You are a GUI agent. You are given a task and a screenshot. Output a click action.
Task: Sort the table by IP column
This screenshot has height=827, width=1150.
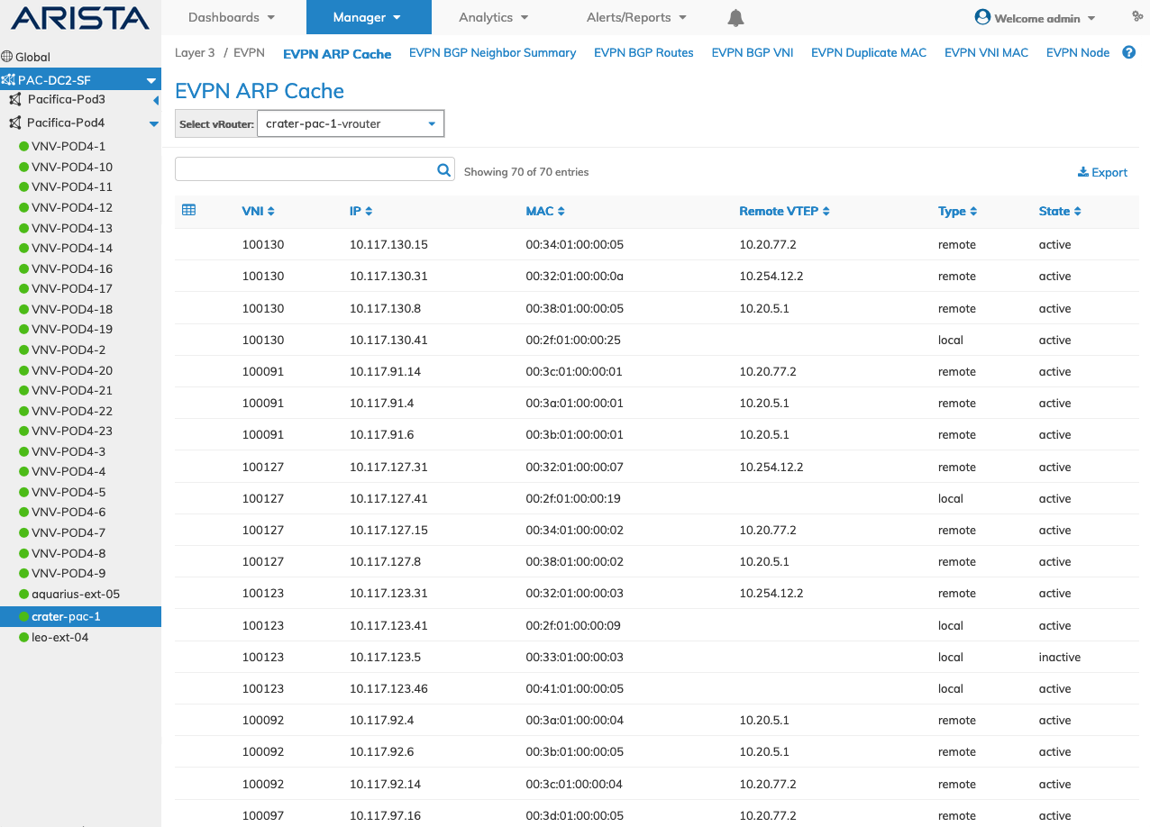(361, 211)
